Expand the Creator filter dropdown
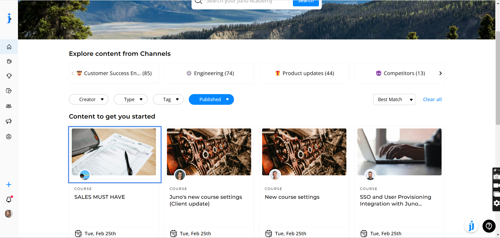Image resolution: width=500 pixels, height=238 pixels. [x=89, y=99]
